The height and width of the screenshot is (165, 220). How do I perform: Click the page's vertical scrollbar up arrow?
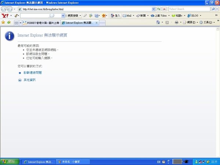[218, 29]
